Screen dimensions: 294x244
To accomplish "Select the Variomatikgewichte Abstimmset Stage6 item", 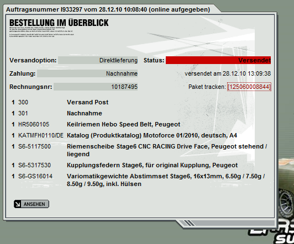I will (166, 180).
